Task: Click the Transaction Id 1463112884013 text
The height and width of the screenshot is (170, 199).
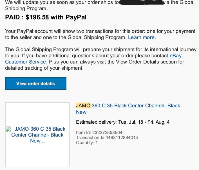Action: click(x=107, y=138)
